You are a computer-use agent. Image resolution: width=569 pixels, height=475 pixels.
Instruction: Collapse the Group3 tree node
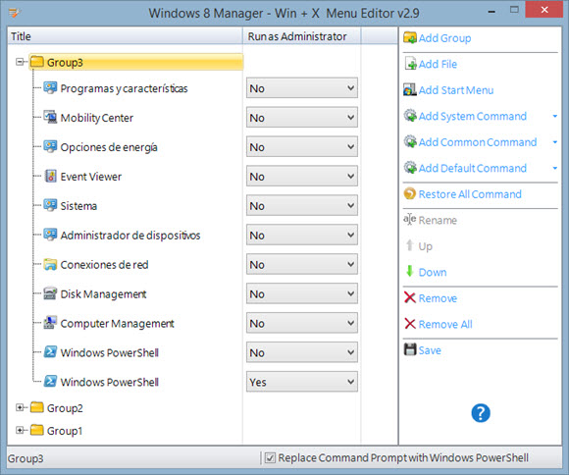(20, 62)
